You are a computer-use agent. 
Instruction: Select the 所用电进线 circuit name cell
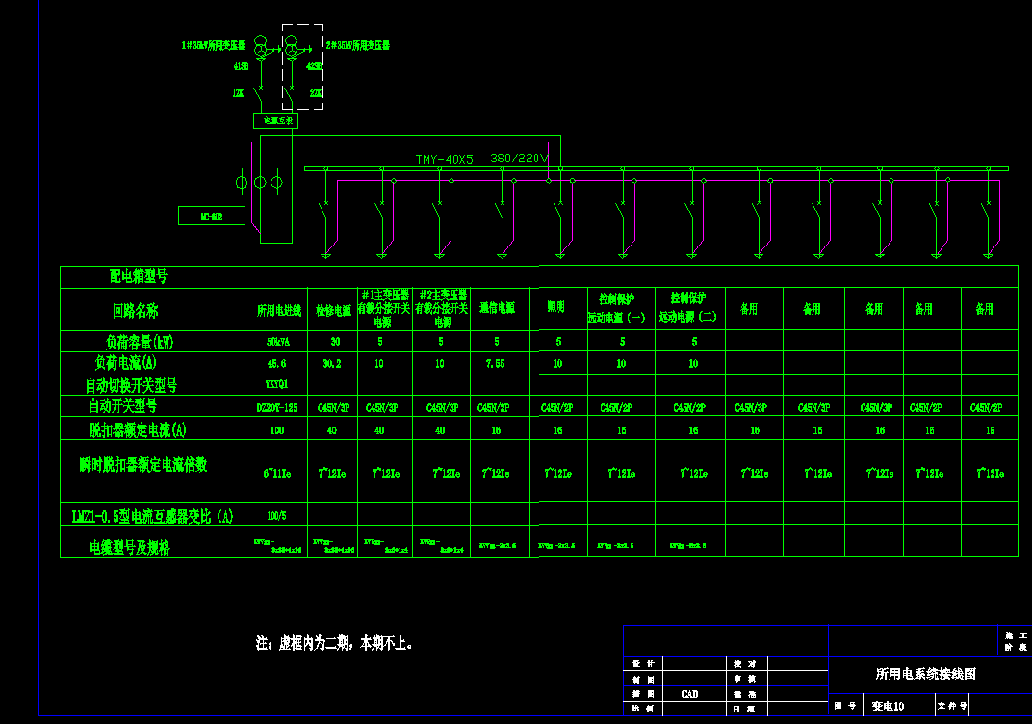279,310
